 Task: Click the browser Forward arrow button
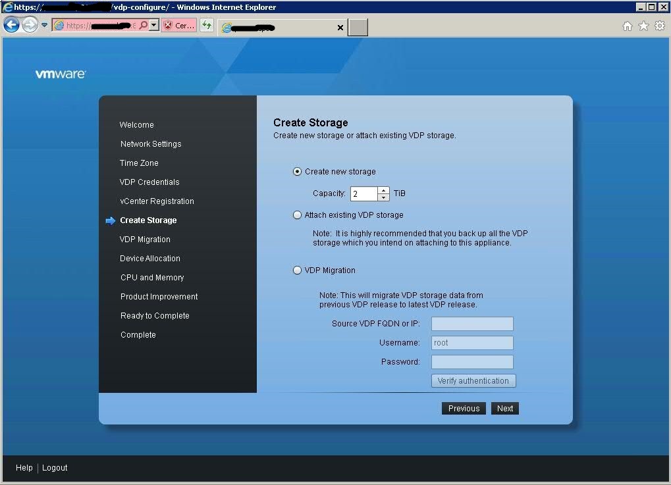[30, 25]
